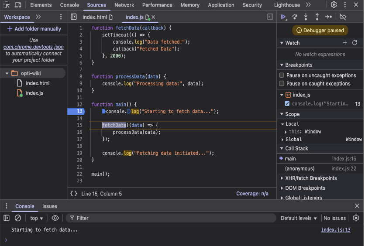Hide the debugger sidebar icon
The width and height of the screenshot is (365, 246).
(271, 17)
